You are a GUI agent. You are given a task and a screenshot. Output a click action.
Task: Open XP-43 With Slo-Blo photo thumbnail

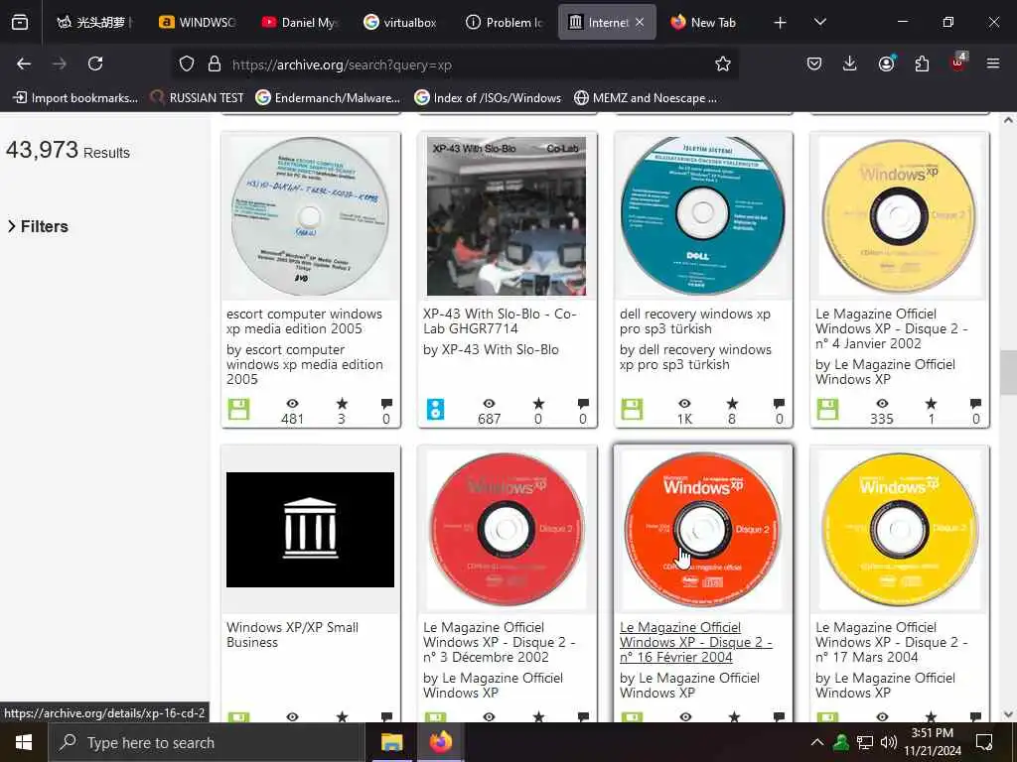point(506,215)
